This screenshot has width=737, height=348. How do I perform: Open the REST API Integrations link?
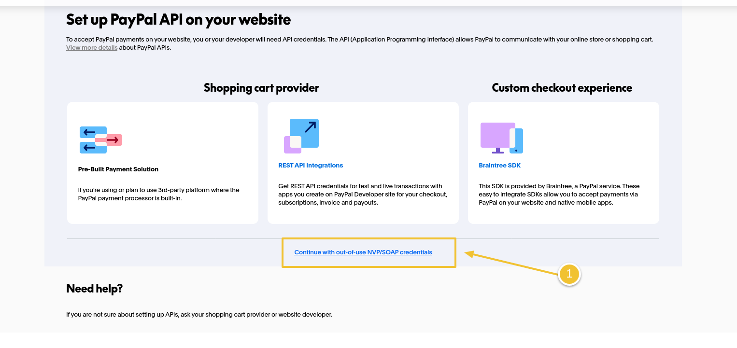(x=311, y=166)
